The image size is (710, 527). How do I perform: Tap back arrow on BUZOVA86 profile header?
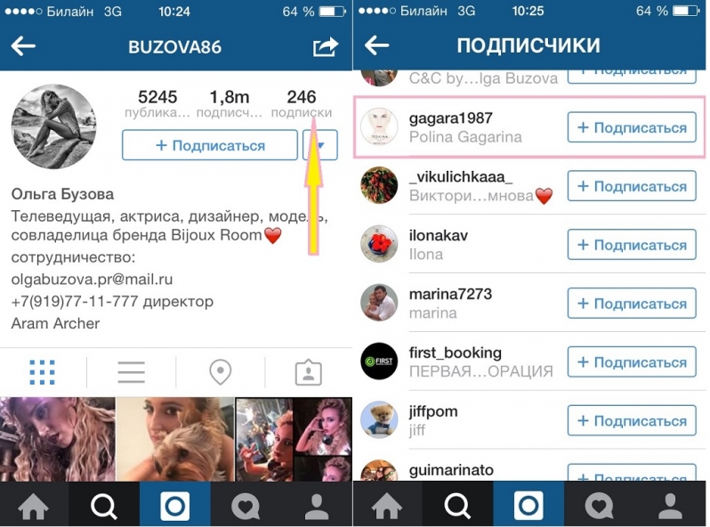coord(23,46)
